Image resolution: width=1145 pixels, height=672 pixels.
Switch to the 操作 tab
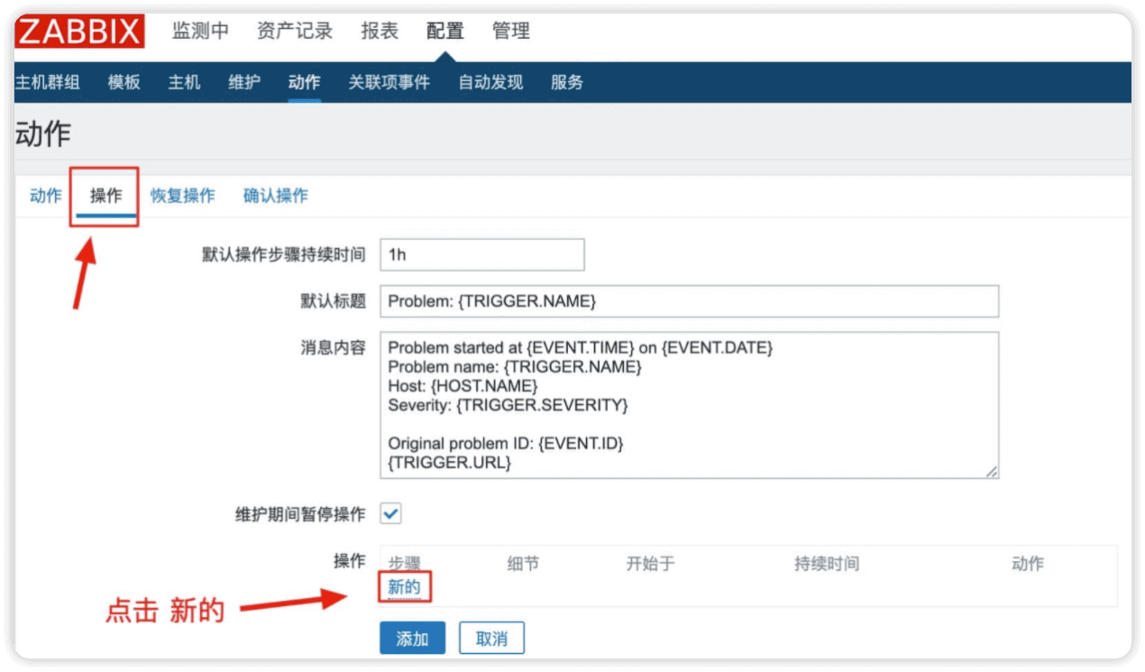click(x=106, y=196)
